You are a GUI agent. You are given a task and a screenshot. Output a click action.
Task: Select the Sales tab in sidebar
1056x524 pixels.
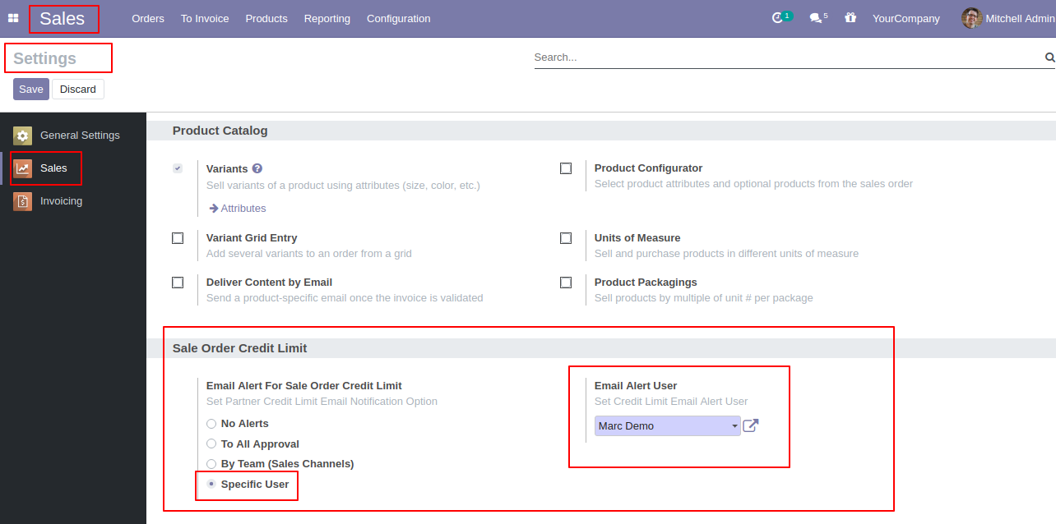[x=73, y=168]
